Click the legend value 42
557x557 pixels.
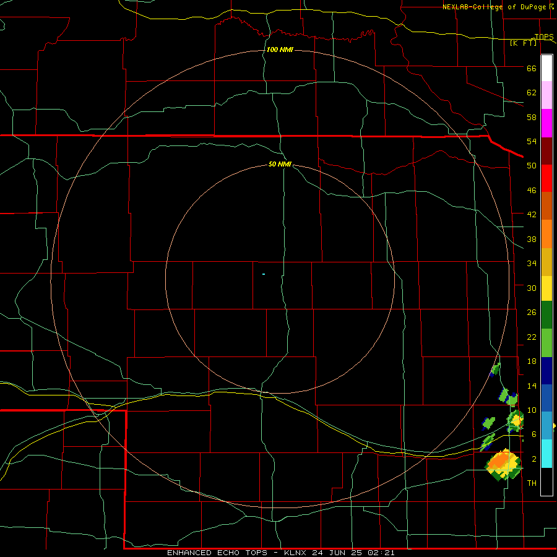532,215
